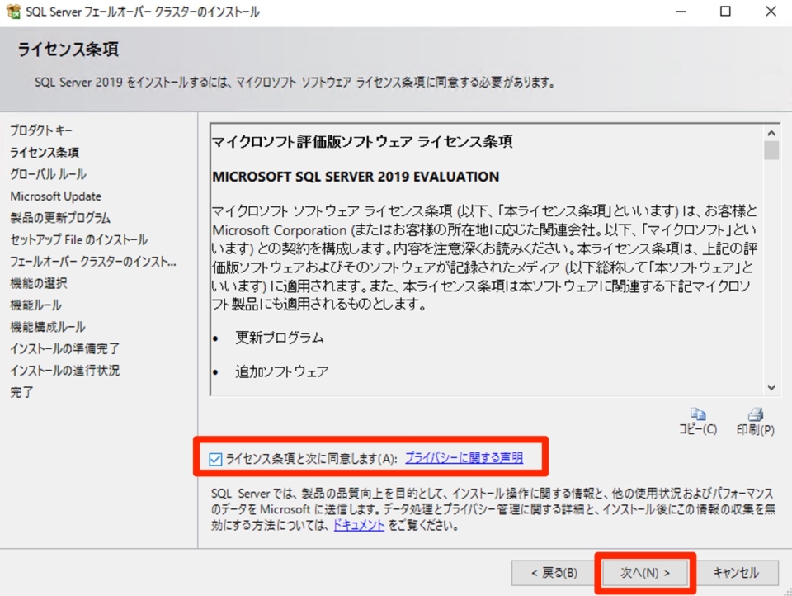792x596 pixels.
Task: Click license text scrollbar up arrow
Action: [771, 133]
